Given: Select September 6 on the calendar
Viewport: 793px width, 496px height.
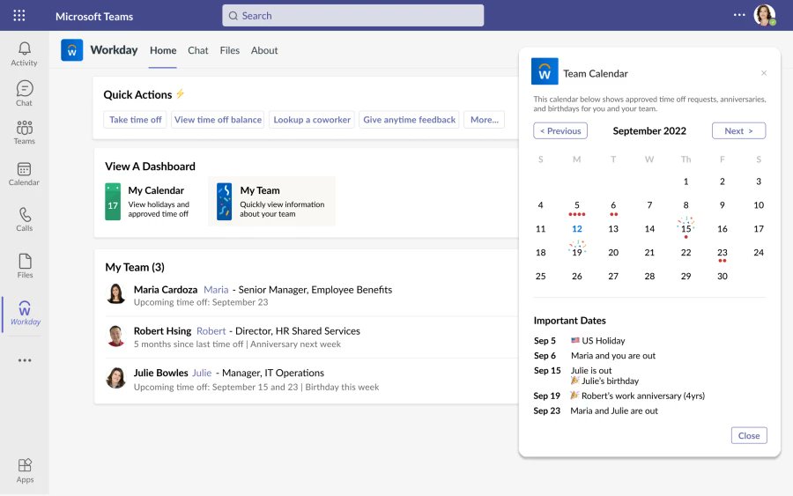Looking at the screenshot, I should (613, 206).
